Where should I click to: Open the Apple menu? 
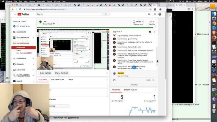click(3, 1)
